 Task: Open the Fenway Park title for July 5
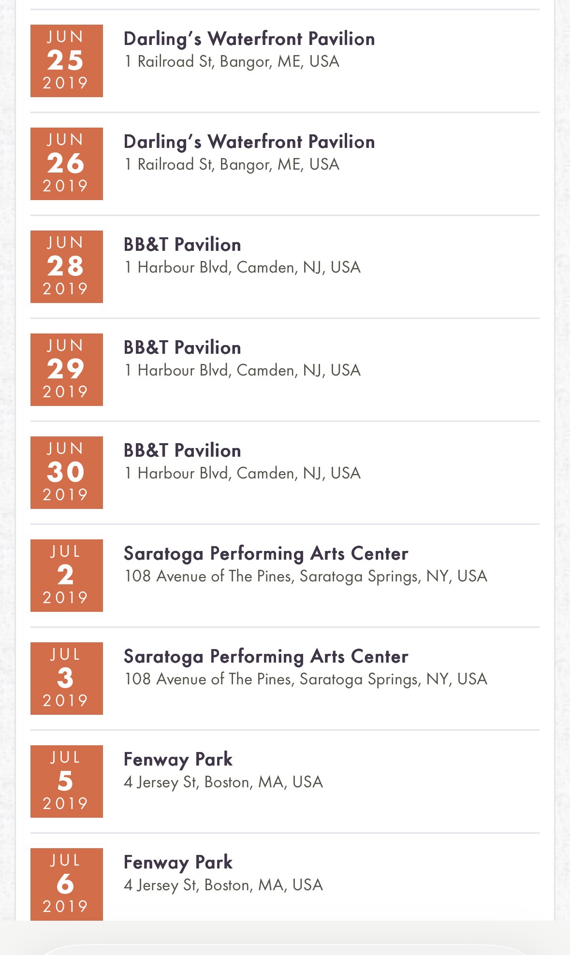point(178,760)
